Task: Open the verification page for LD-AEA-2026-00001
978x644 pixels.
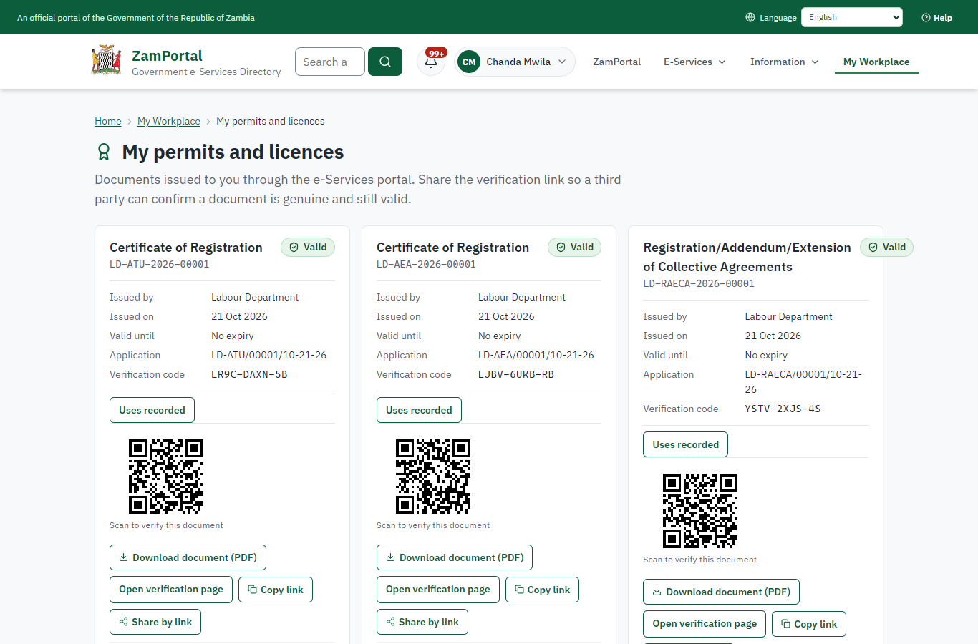Action: (438, 590)
